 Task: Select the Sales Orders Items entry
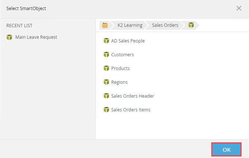131,110
